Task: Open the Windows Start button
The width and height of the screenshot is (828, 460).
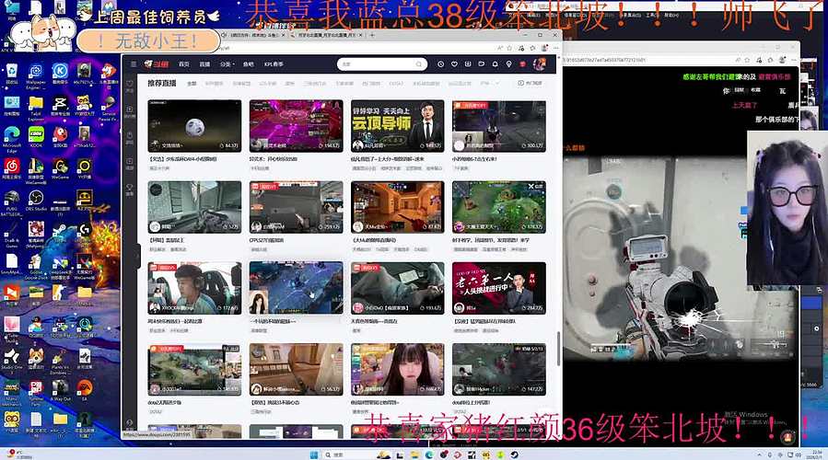Action: click(x=314, y=454)
